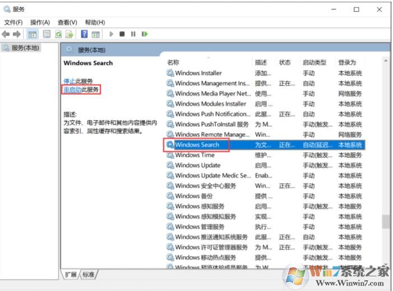Toggle the show/hide console tree icon
The width and height of the screenshot is (393, 291).
click(33, 34)
